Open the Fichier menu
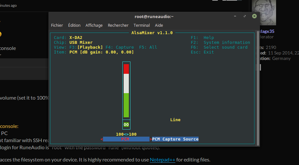The height and width of the screenshot is (165, 299). 57,25
